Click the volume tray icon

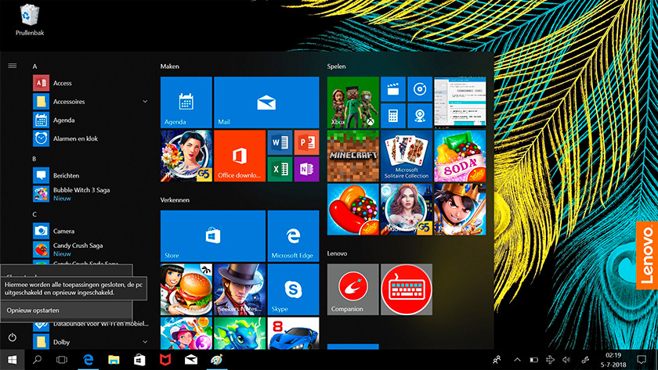pyautogui.click(x=566, y=360)
